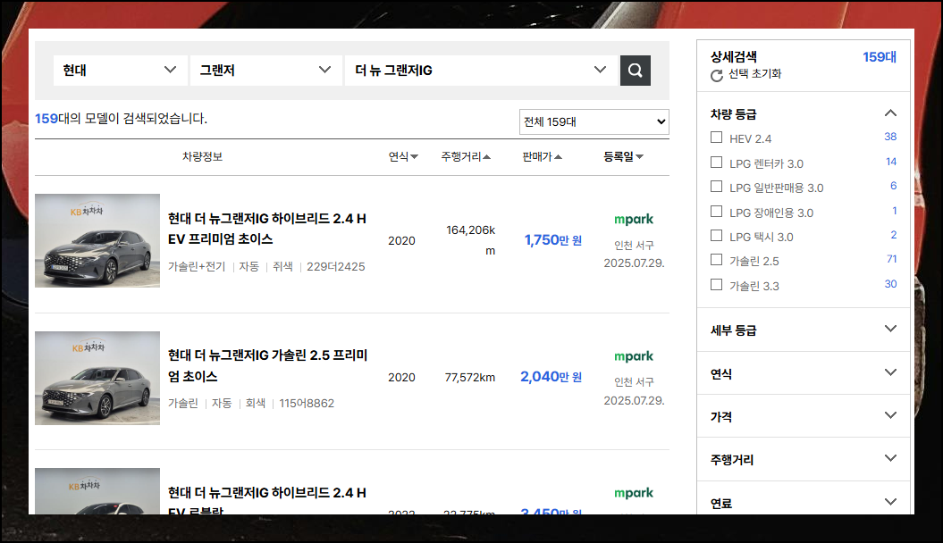Click mpark logo in 1,750만원 listing

click(x=633, y=219)
